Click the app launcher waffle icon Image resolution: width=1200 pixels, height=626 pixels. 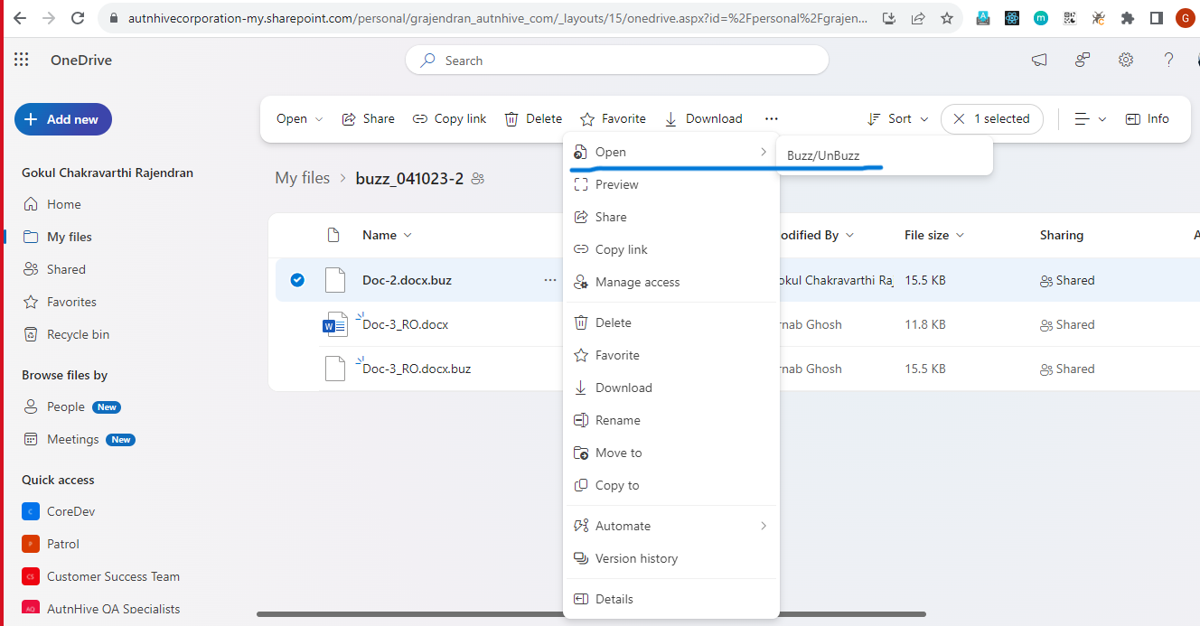(20, 60)
